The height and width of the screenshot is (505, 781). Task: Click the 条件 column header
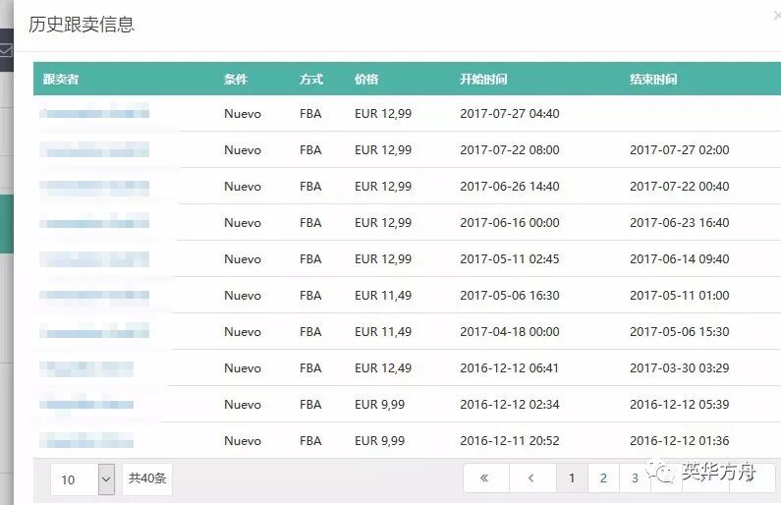[x=236, y=80]
